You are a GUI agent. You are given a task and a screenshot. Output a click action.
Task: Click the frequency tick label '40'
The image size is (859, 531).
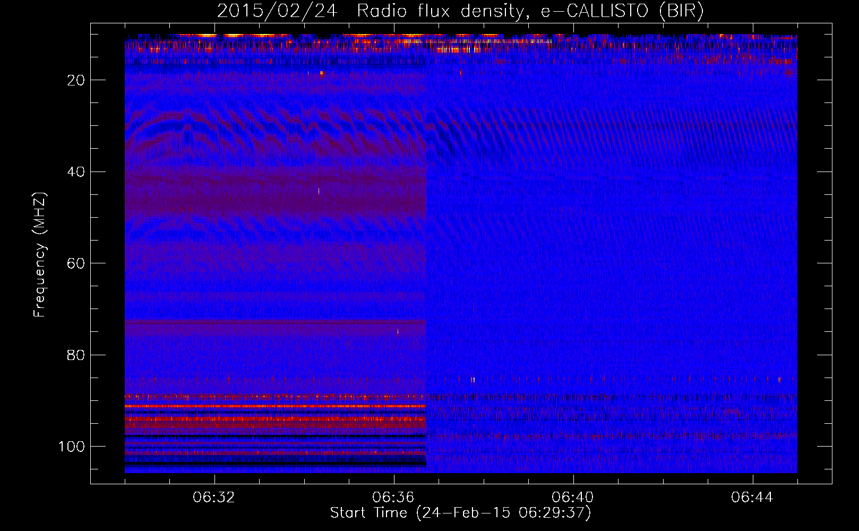pyautogui.click(x=76, y=172)
